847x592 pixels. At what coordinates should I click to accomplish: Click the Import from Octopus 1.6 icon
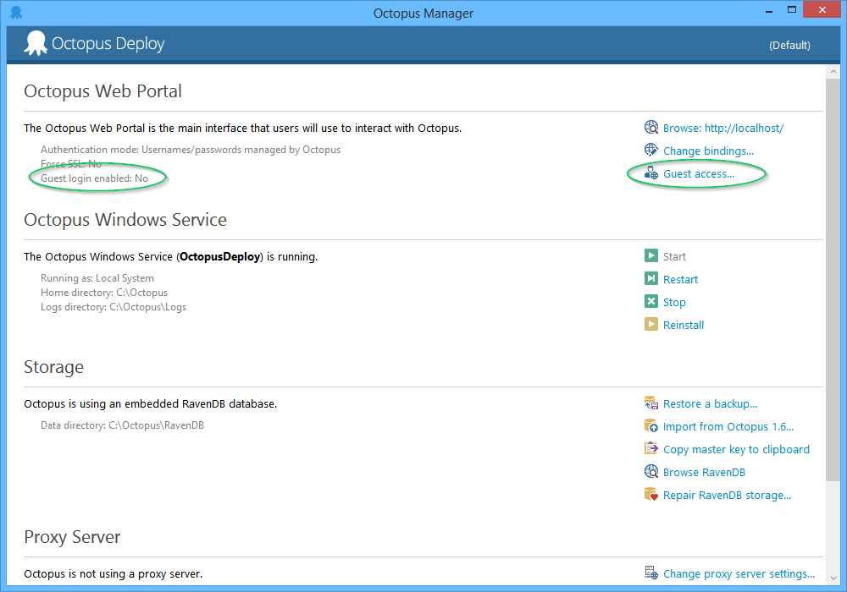[650, 426]
